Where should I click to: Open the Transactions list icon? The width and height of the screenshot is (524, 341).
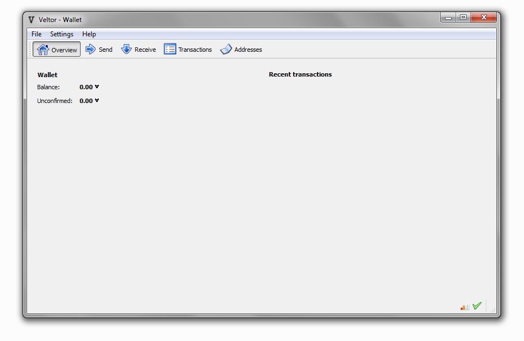[170, 49]
